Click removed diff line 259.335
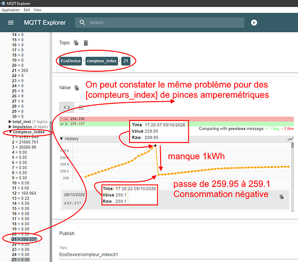This screenshot has width=298, height=262. point(176,119)
